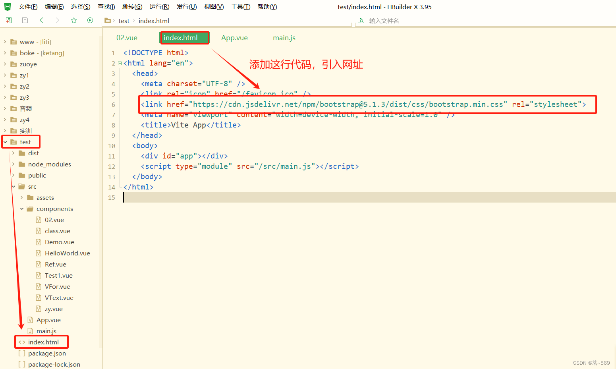
Task: Open Ref.vue from the components folder
Action: click(56, 264)
